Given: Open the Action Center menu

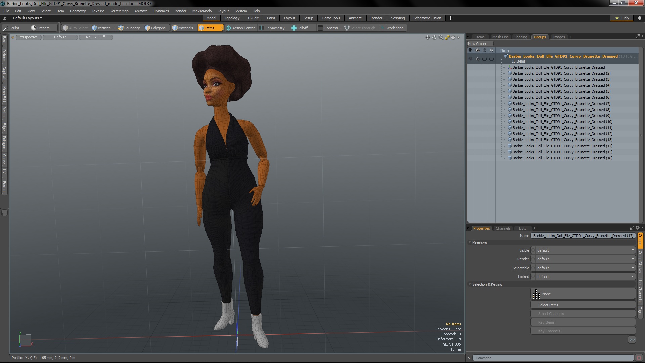Looking at the screenshot, I should tap(241, 28).
